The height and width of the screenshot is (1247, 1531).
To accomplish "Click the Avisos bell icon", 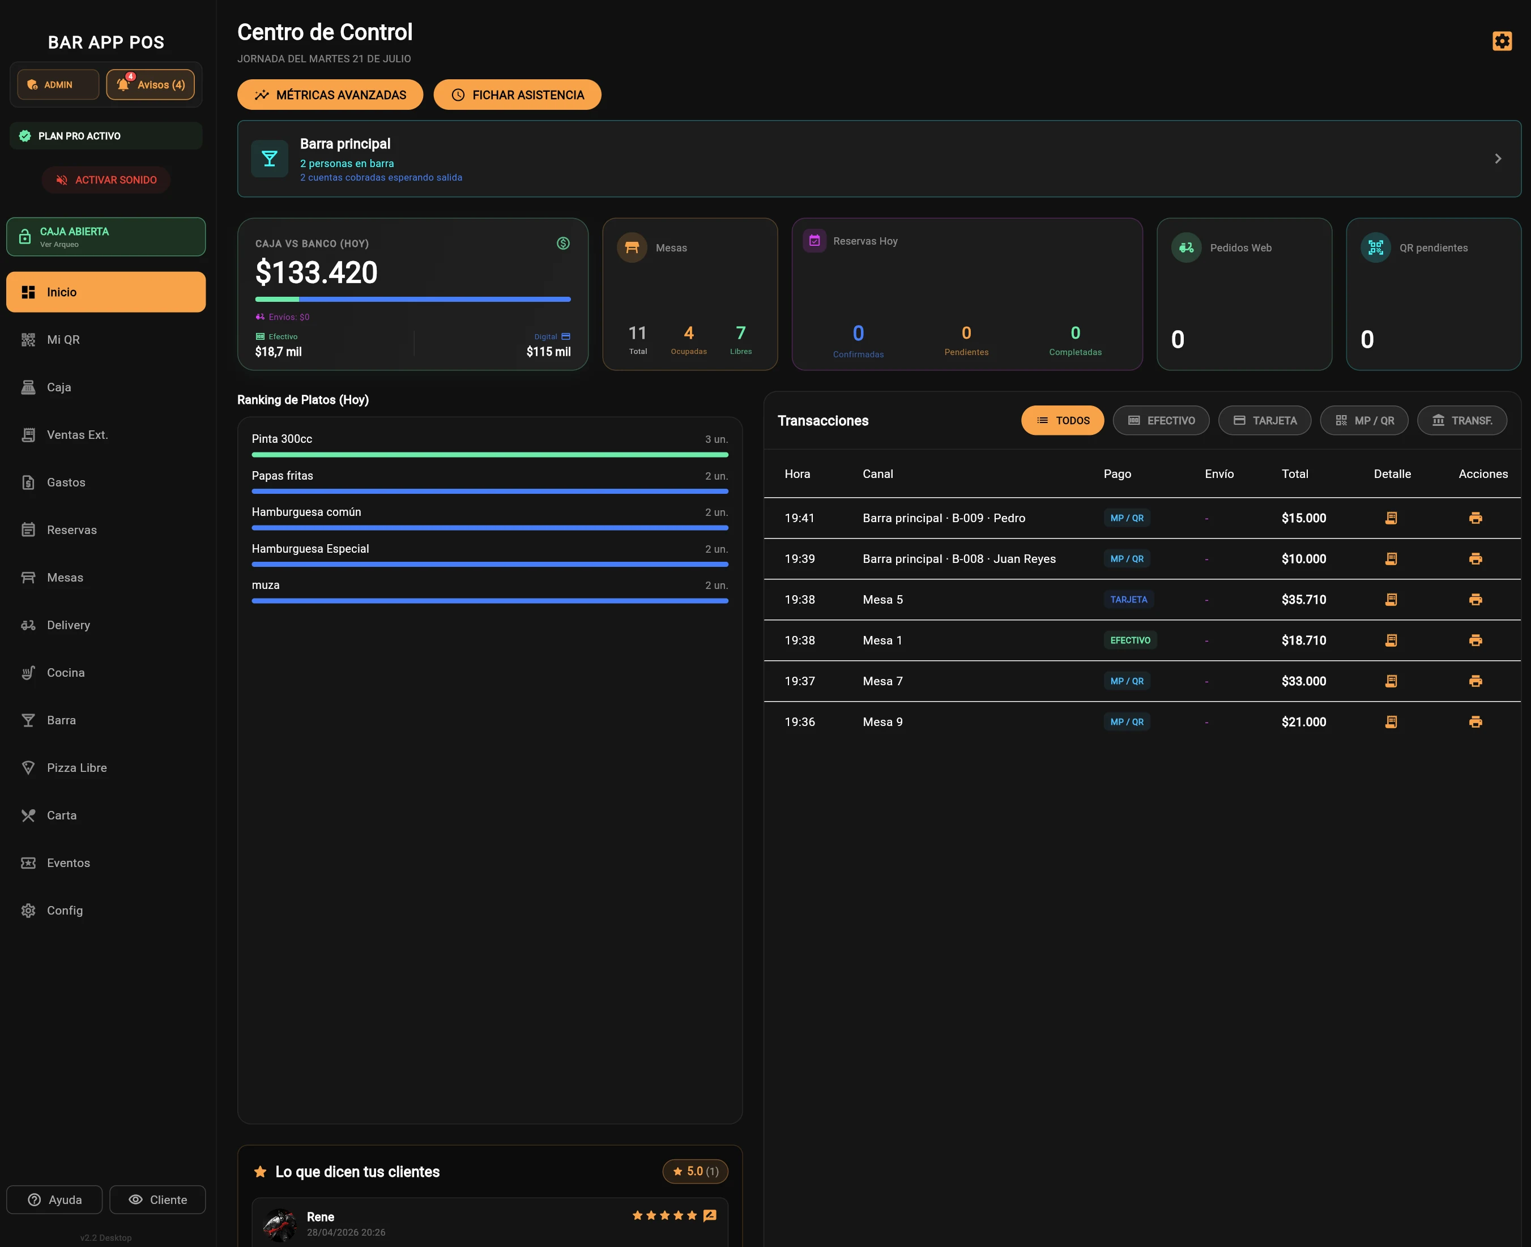I will [123, 85].
